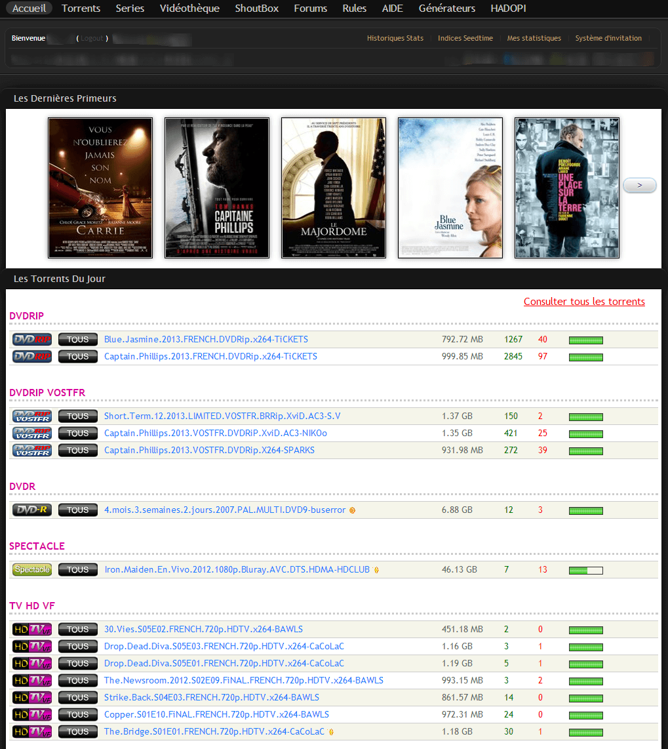This screenshot has height=749, width=668.
Task: Open the Accueil menu item
Action: [29, 8]
